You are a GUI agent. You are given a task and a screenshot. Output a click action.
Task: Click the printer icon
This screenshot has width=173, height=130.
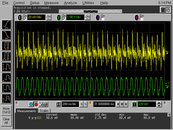click(x=45, y=104)
